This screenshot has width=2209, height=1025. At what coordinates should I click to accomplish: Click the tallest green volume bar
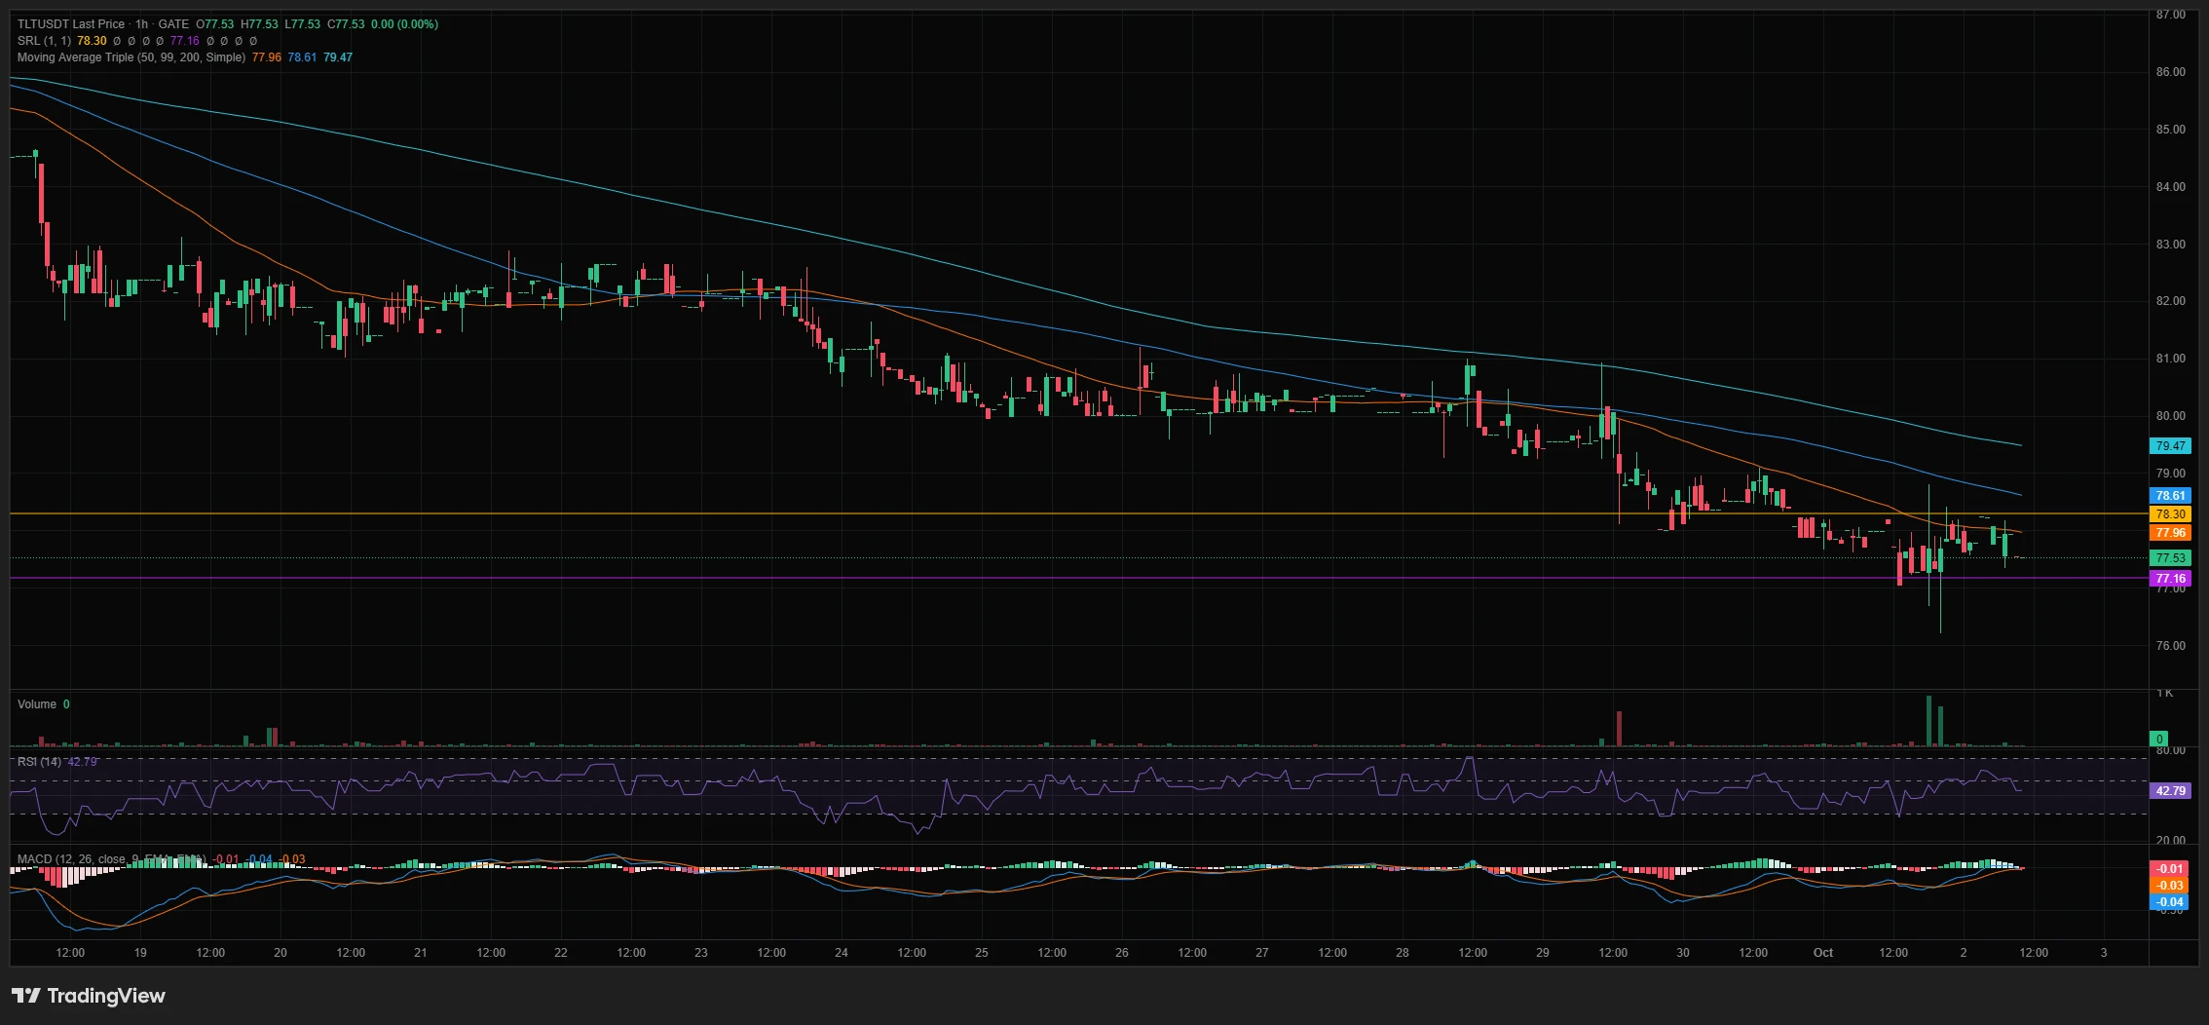1928,721
